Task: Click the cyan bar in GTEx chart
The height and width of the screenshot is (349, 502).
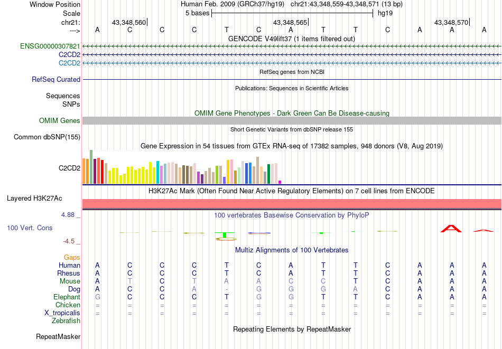Action: point(158,173)
